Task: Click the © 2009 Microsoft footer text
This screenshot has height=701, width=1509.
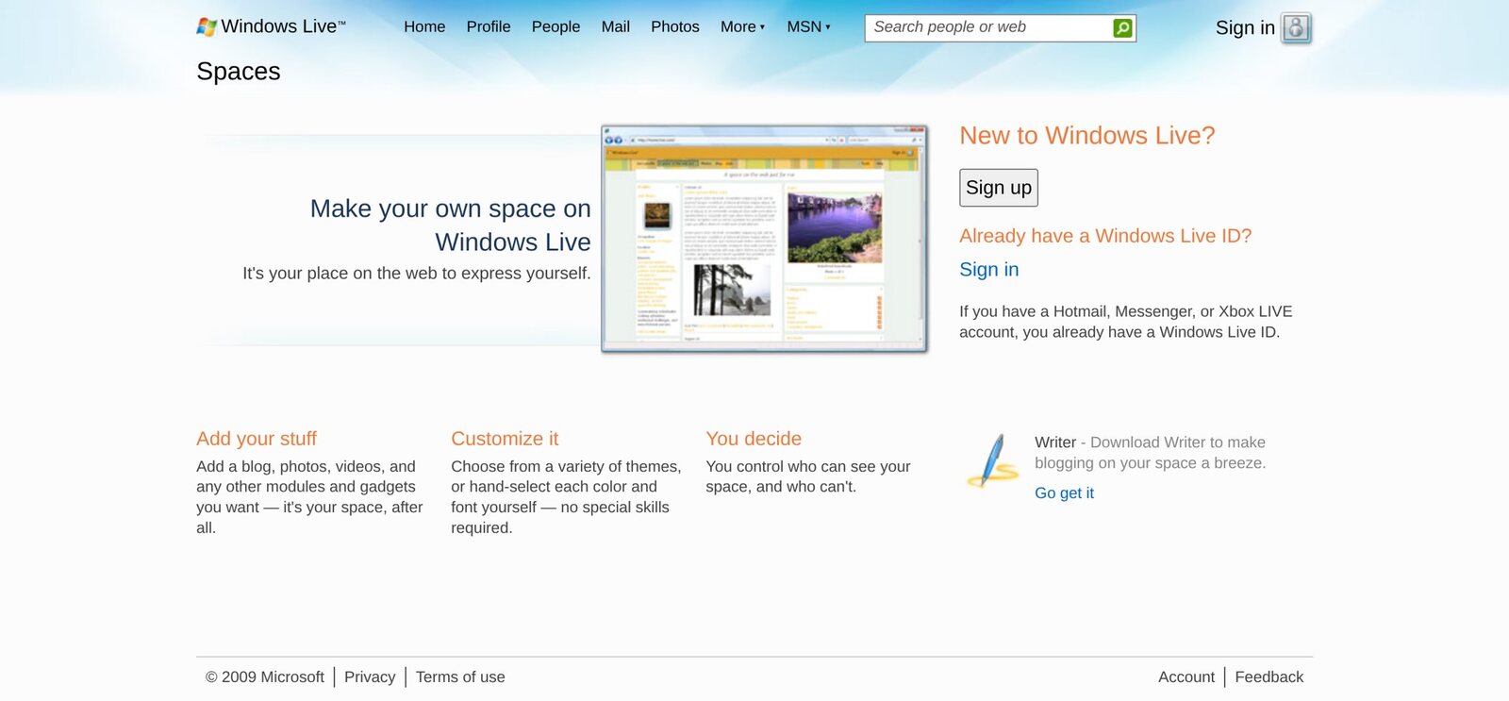Action: tap(265, 677)
